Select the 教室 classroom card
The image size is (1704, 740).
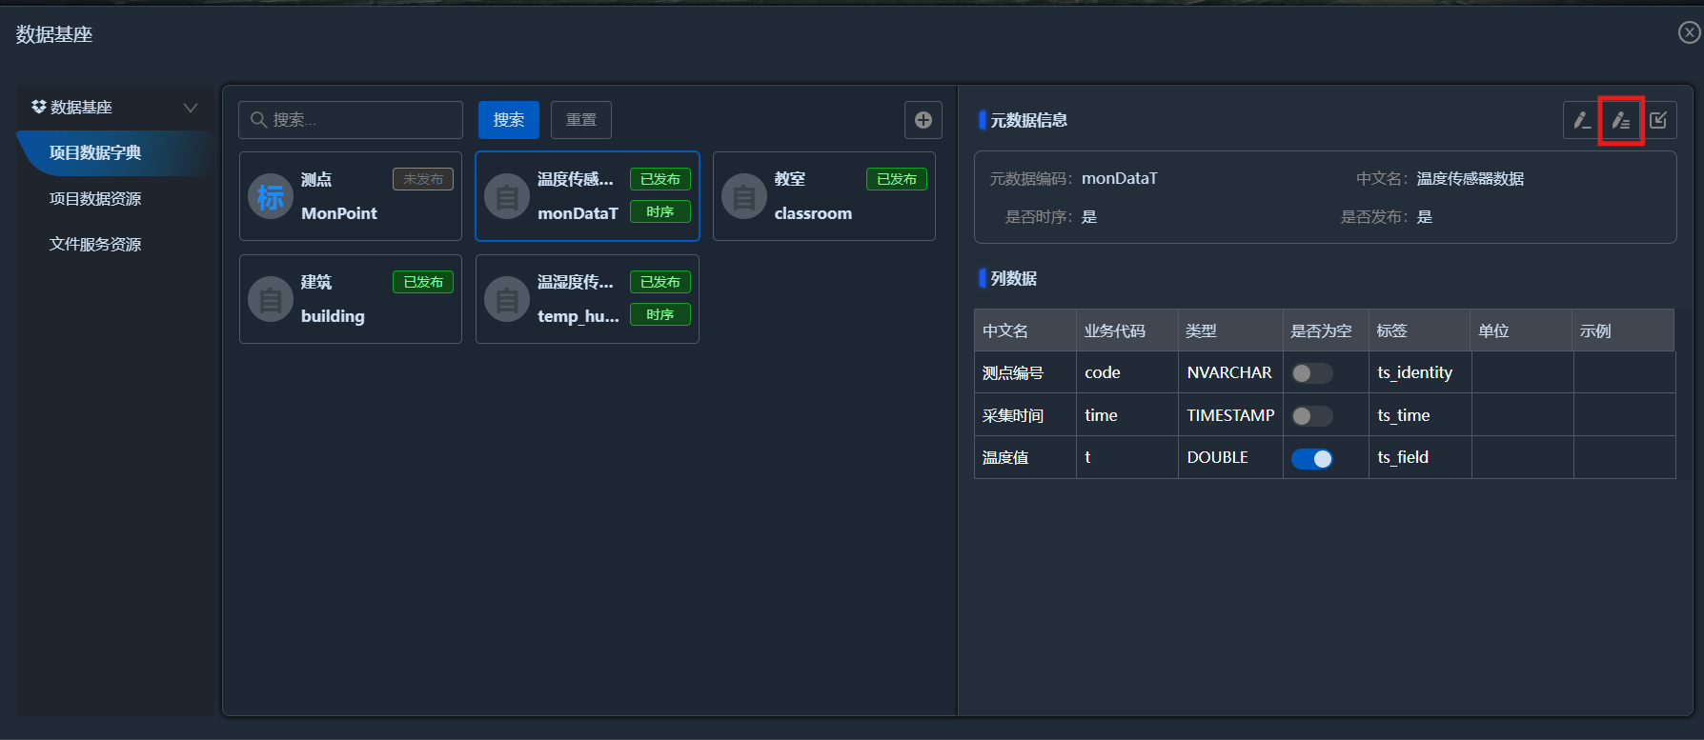[x=824, y=196]
